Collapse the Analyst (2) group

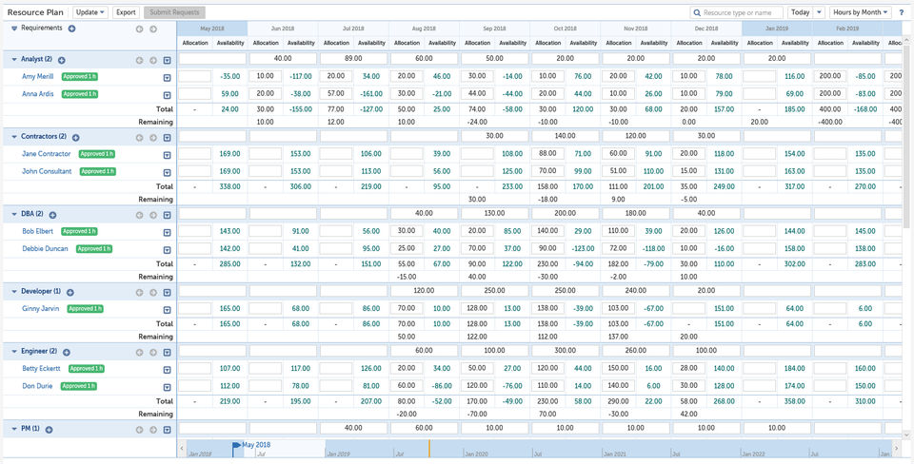coord(14,59)
